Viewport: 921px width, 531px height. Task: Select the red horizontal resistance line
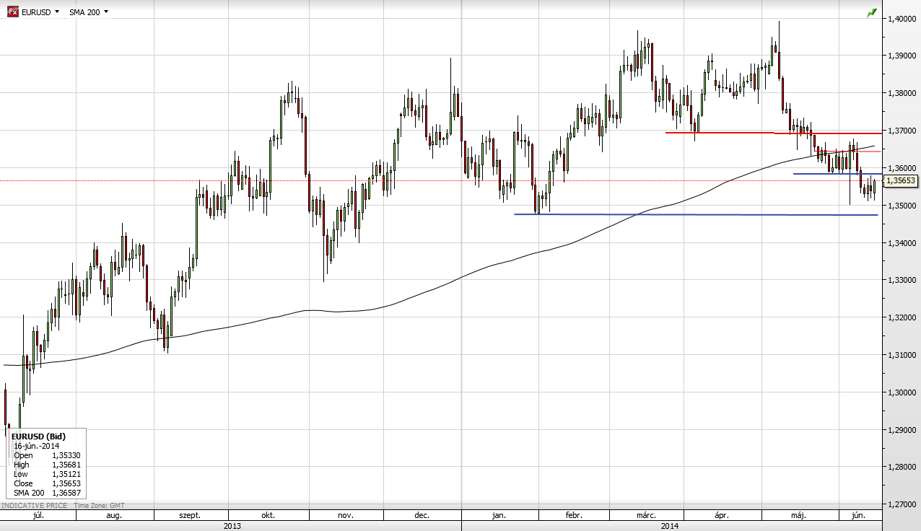722,133
